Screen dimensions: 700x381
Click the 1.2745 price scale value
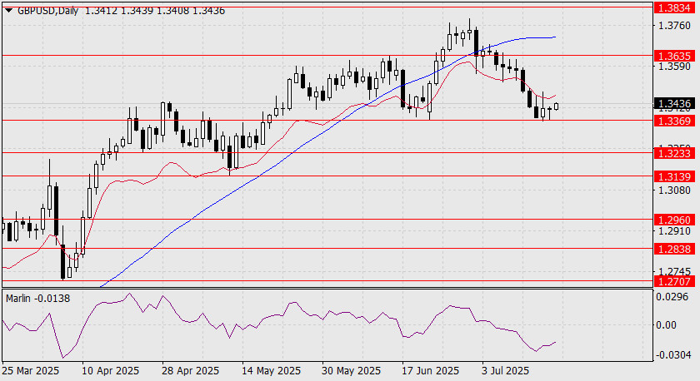coord(674,271)
